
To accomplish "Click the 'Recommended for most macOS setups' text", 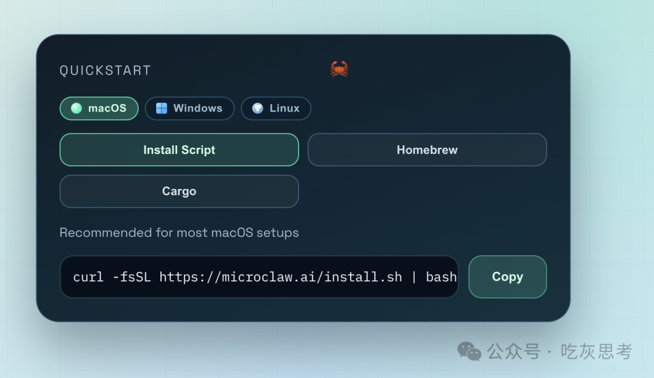I will (x=179, y=233).
